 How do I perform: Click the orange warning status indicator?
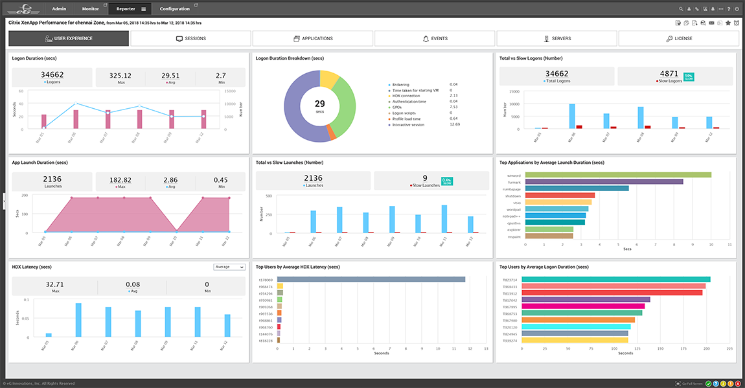(x=731, y=383)
